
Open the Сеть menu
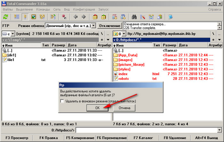[57, 9]
